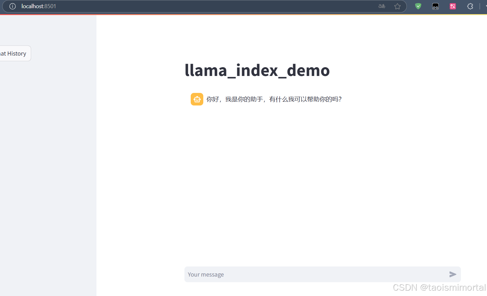This screenshot has height=296, width=487.
Task: Open the Chat History panel
Action: pos(13,53)
